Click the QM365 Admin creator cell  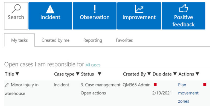click(137, 85)
